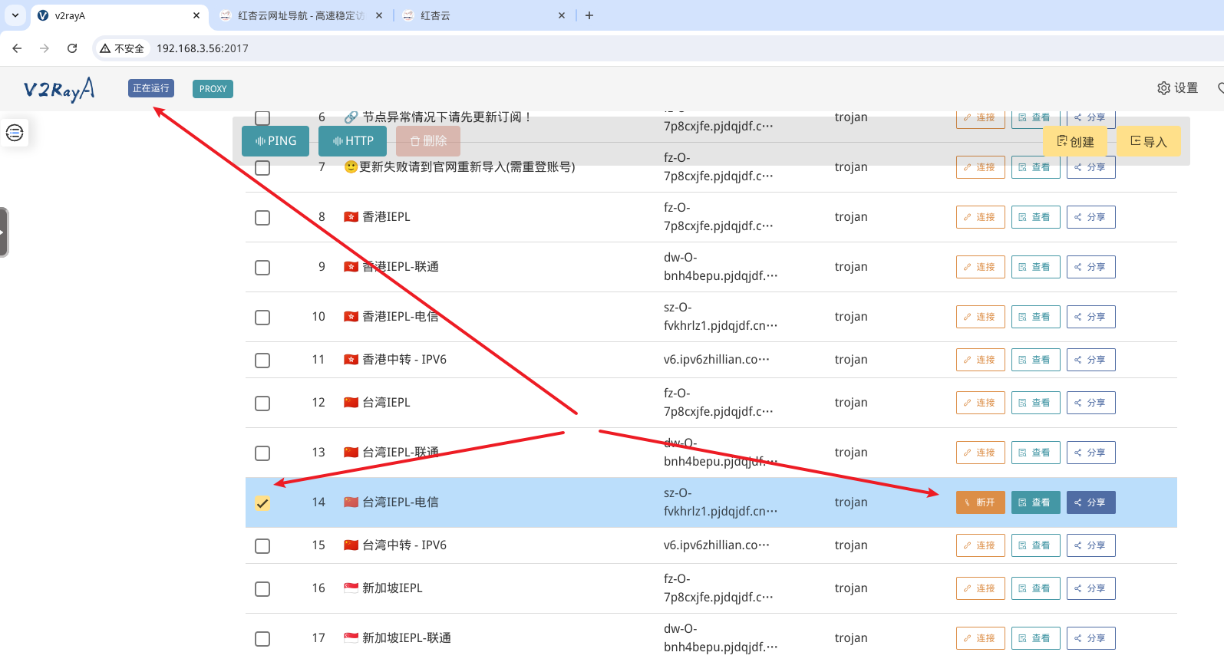Click the PING button
Image resolution: width=1224 pixels, height=662 pixels.
click(x=275, y=141)
